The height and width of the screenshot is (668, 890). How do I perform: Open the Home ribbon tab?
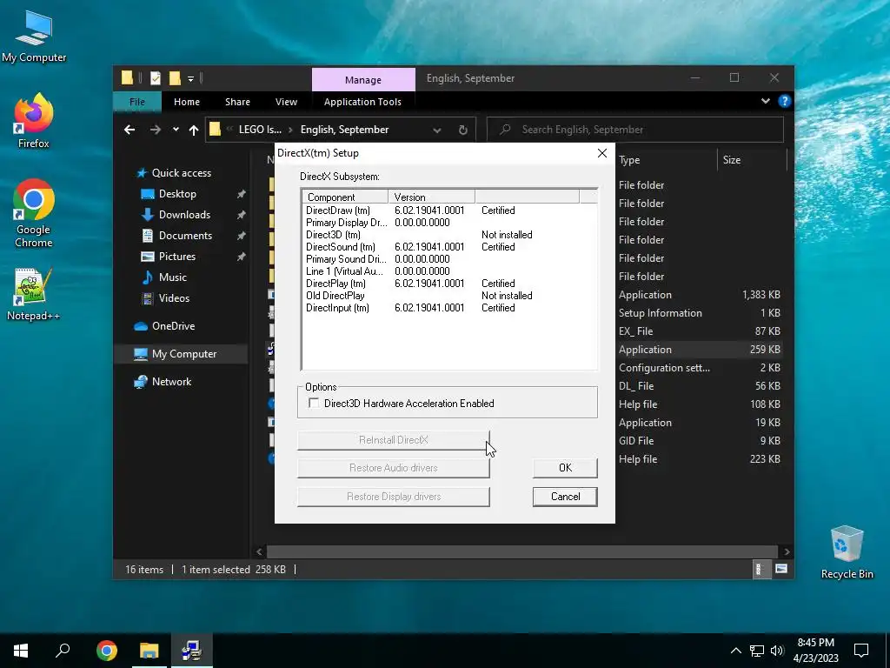coord(187,102)
